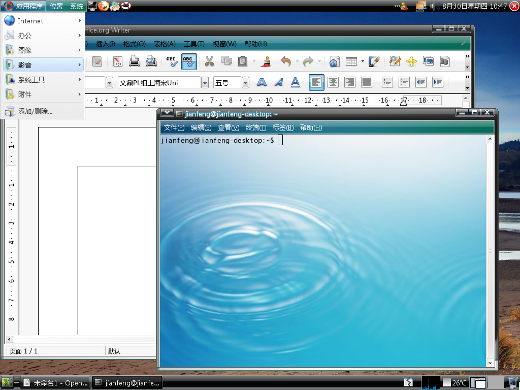
Task: Click the vertical scrollbar in the terminal
Action: 490,251
